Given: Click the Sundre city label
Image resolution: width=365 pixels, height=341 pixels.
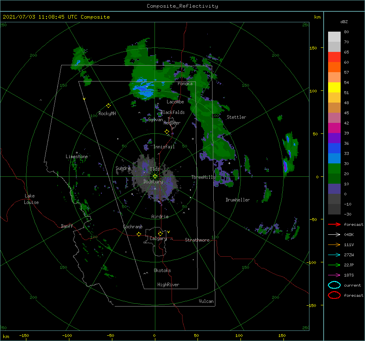Looking at the screenshot, I should pos(123,168).
